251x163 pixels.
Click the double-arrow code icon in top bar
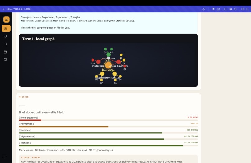pyautogui.click(x=243, y=9)
